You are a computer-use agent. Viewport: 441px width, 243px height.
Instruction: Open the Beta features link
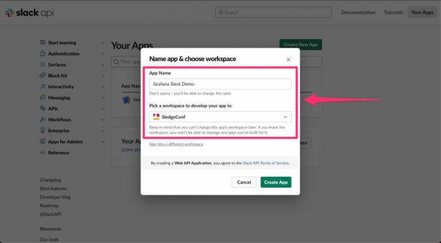click(53, 188)
